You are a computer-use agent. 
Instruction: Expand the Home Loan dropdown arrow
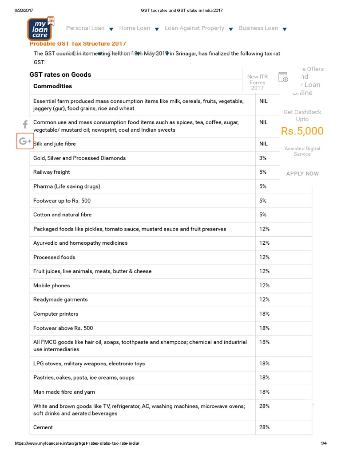(x=156, y=29)
